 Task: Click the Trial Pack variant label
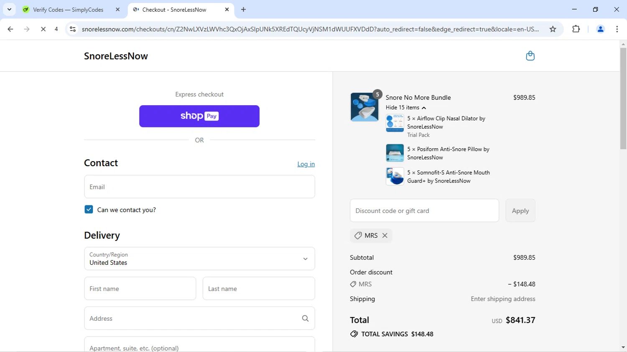pyautogui.click(x=418, y=135)
